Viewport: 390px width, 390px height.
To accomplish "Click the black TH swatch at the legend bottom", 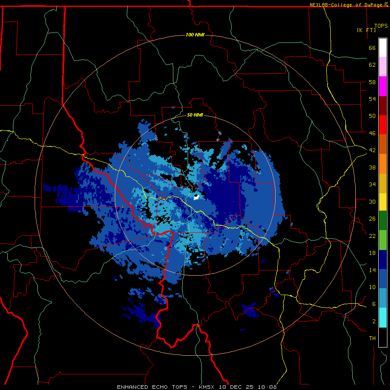I will click(x=383, y=337).
